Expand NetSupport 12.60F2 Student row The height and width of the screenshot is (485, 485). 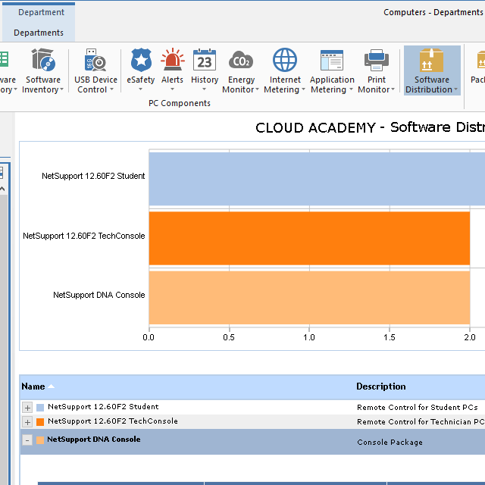pyautogui.click(x=27, y=408)
